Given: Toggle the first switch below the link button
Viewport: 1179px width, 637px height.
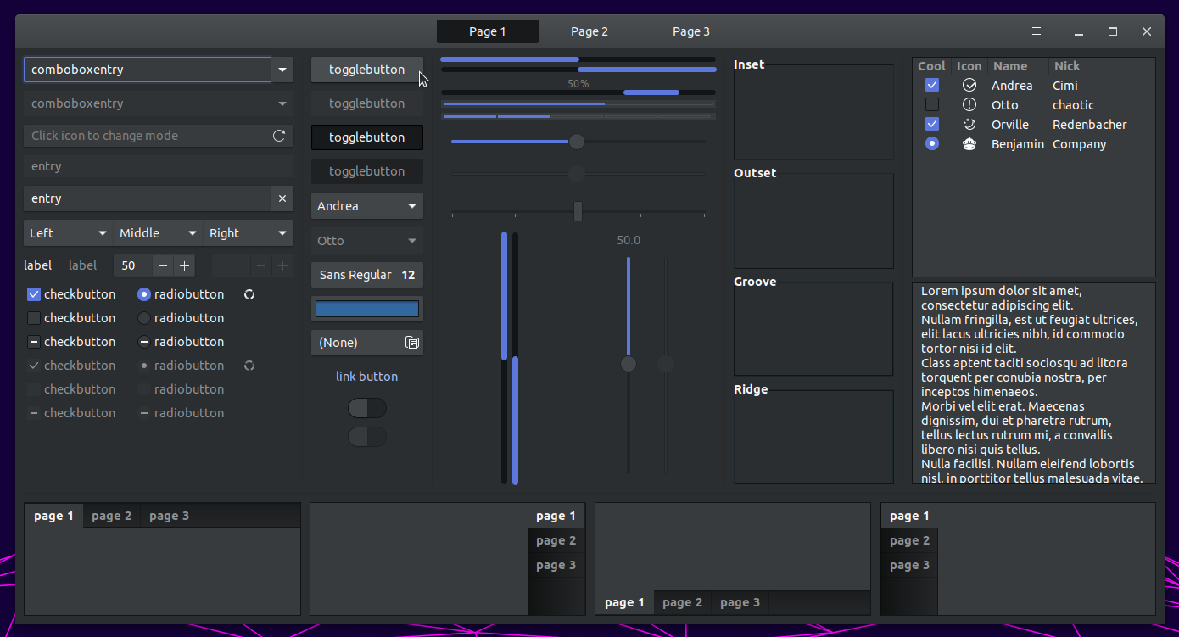Looking at the screenshot, I should click(366, 408).
